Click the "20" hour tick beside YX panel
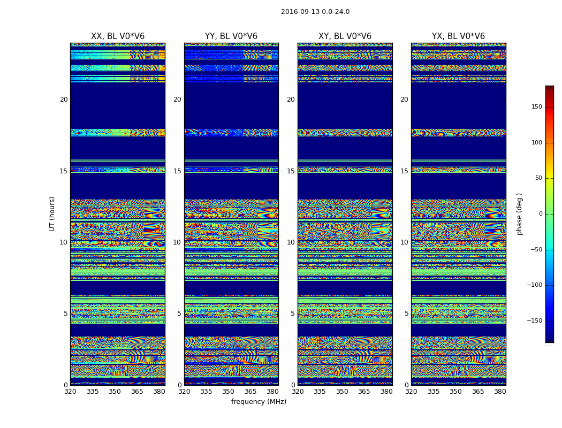Image resolution: width=562 pixels, height=428 pixels. pyautogui.click(x=404, y=100)
